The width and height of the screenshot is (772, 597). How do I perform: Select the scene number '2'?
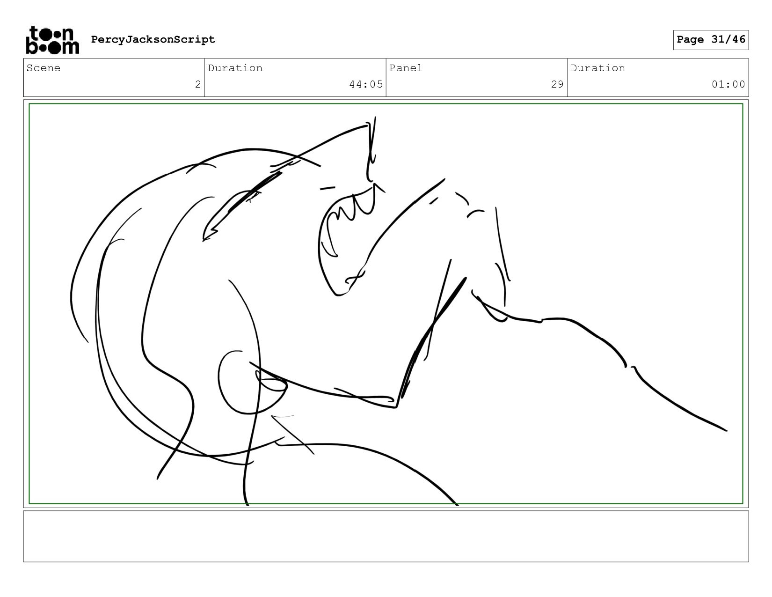point(198,84)
